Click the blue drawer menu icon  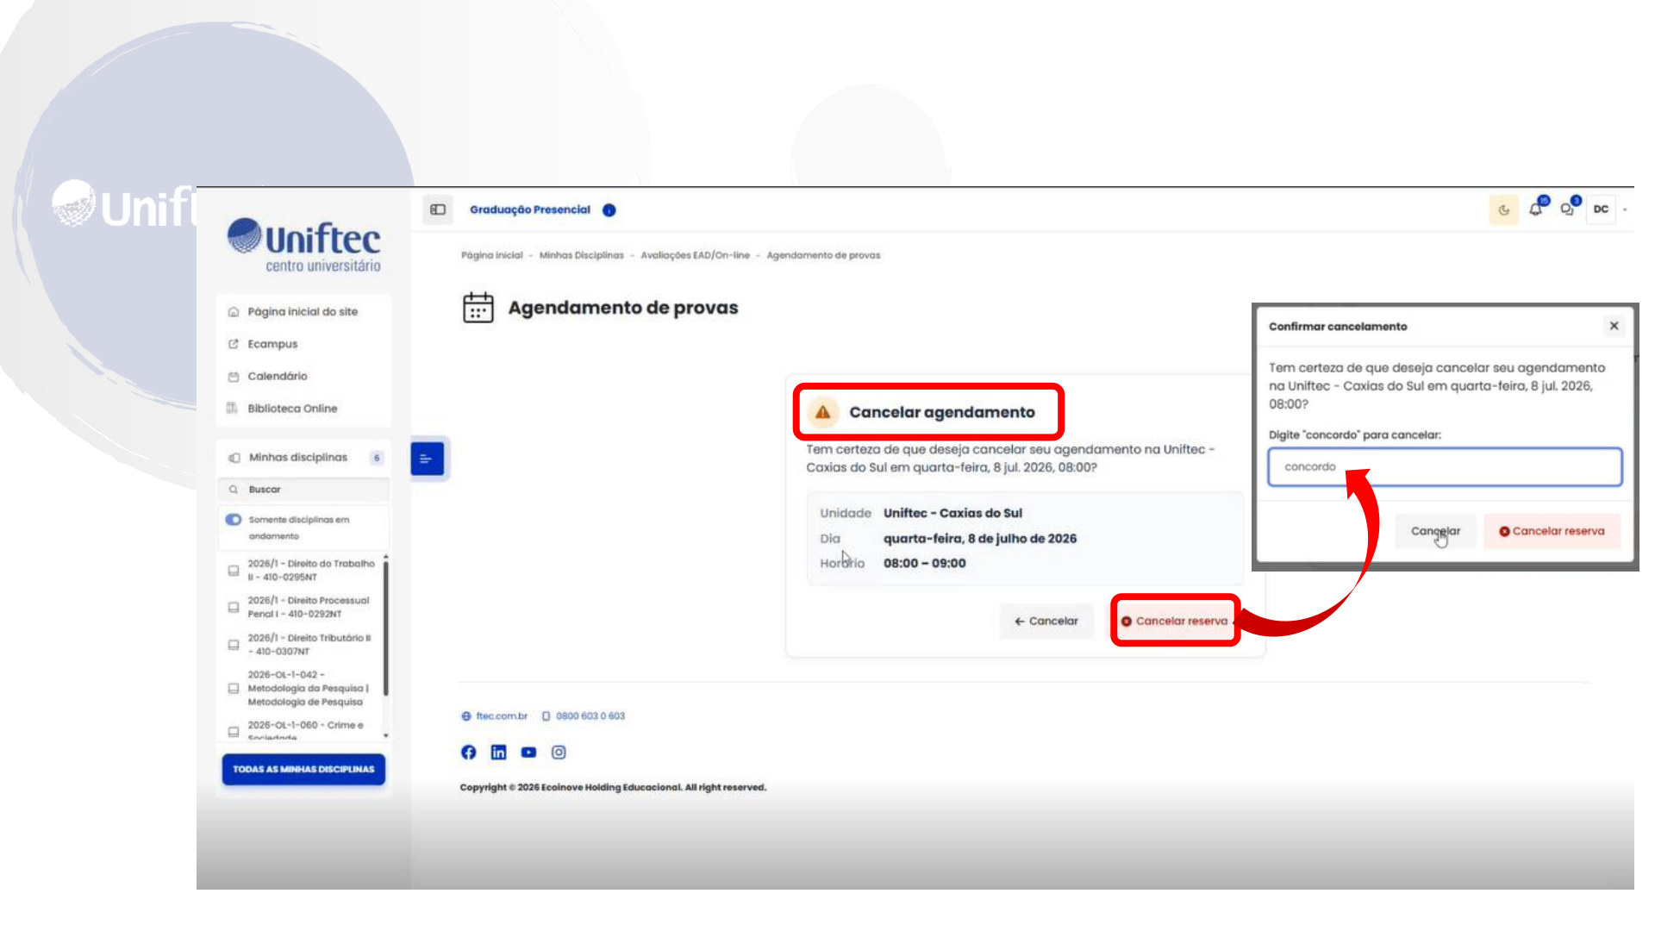click(427, 459)
